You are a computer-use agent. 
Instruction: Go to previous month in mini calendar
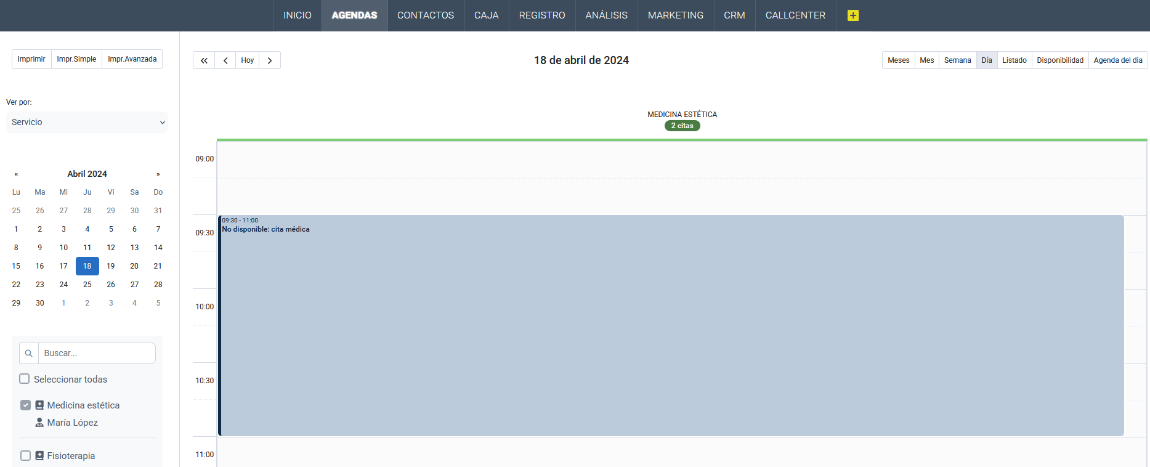(x=16, y=174)
